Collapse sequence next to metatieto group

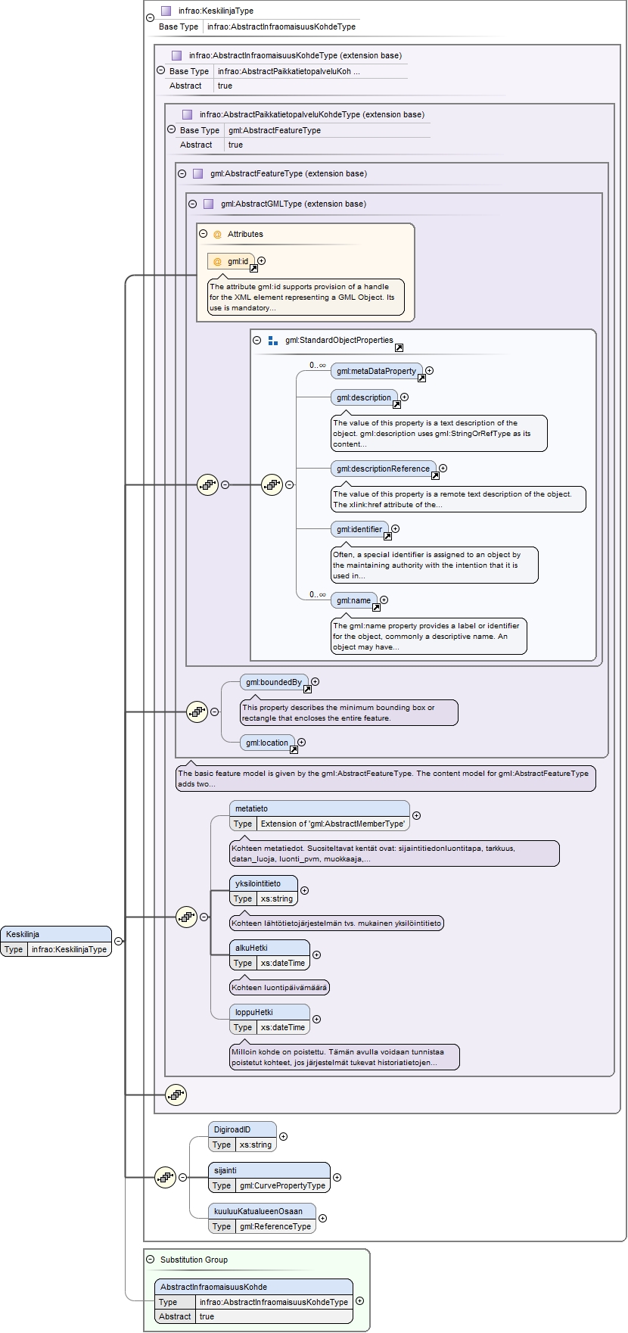point(204,917)
